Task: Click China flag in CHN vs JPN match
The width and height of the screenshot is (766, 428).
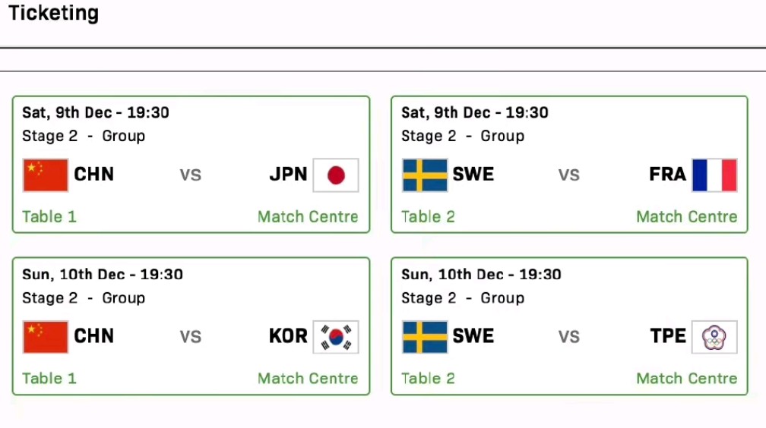Action: click(46, 175)
